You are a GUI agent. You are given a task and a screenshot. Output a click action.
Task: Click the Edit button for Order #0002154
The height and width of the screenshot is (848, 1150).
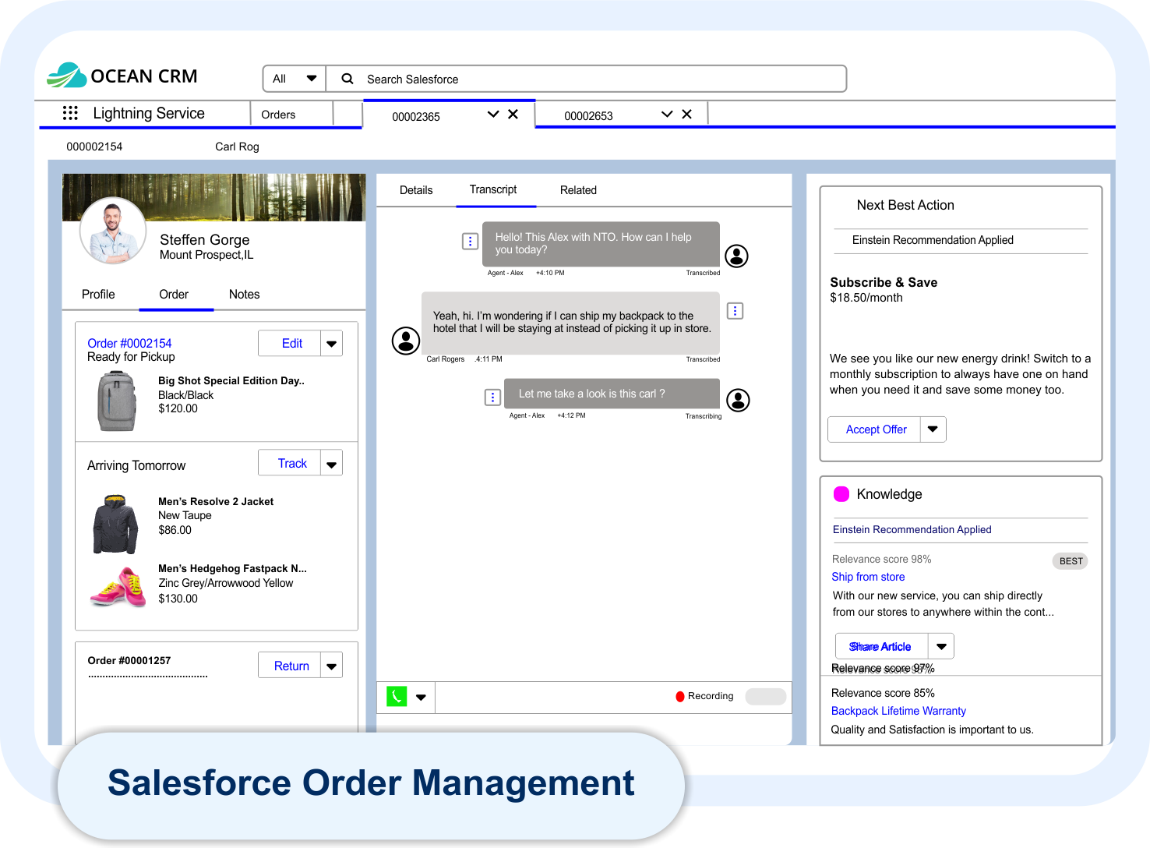click(291, 344)
